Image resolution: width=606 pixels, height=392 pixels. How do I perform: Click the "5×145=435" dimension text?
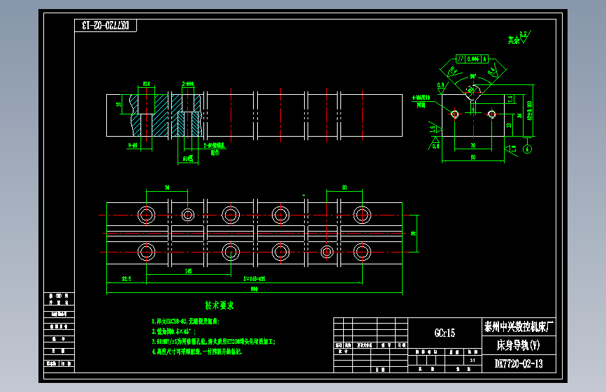click(x=254, y=278)
